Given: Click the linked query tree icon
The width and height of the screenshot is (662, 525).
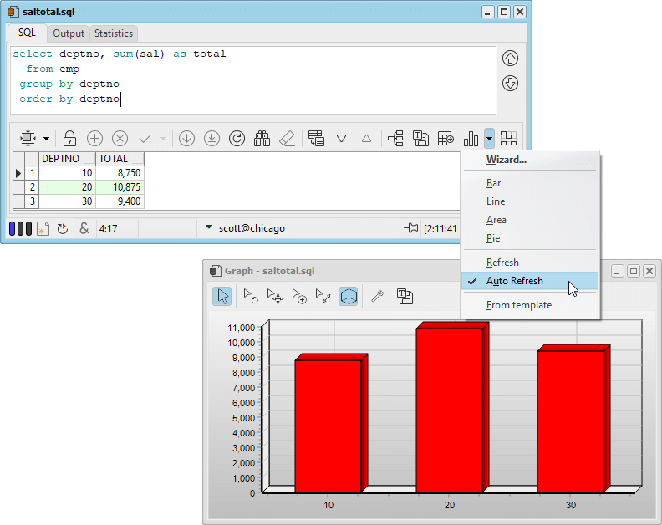Looking at the screenshot, I should pyautogui.click(x=395, y=138).
